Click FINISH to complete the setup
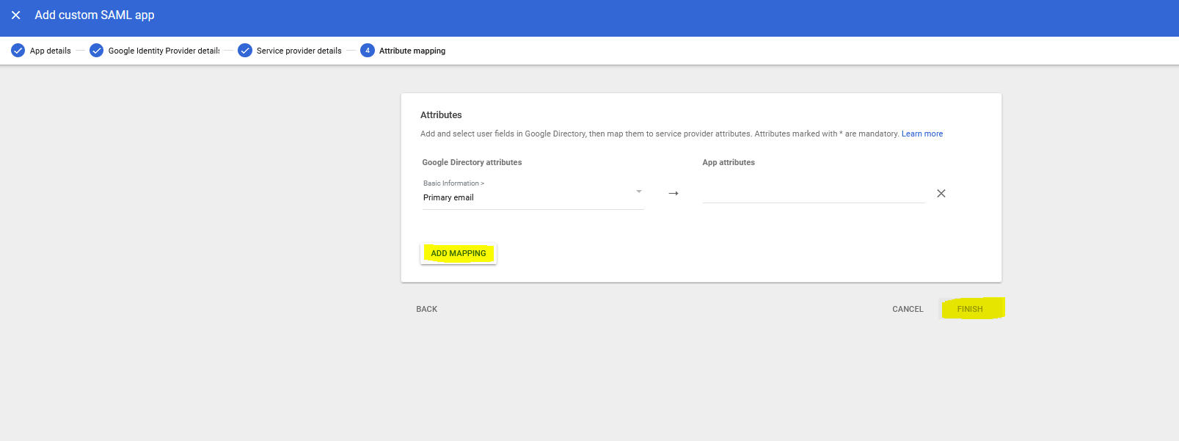This screenshot has width=1179, height=441. 969,309
